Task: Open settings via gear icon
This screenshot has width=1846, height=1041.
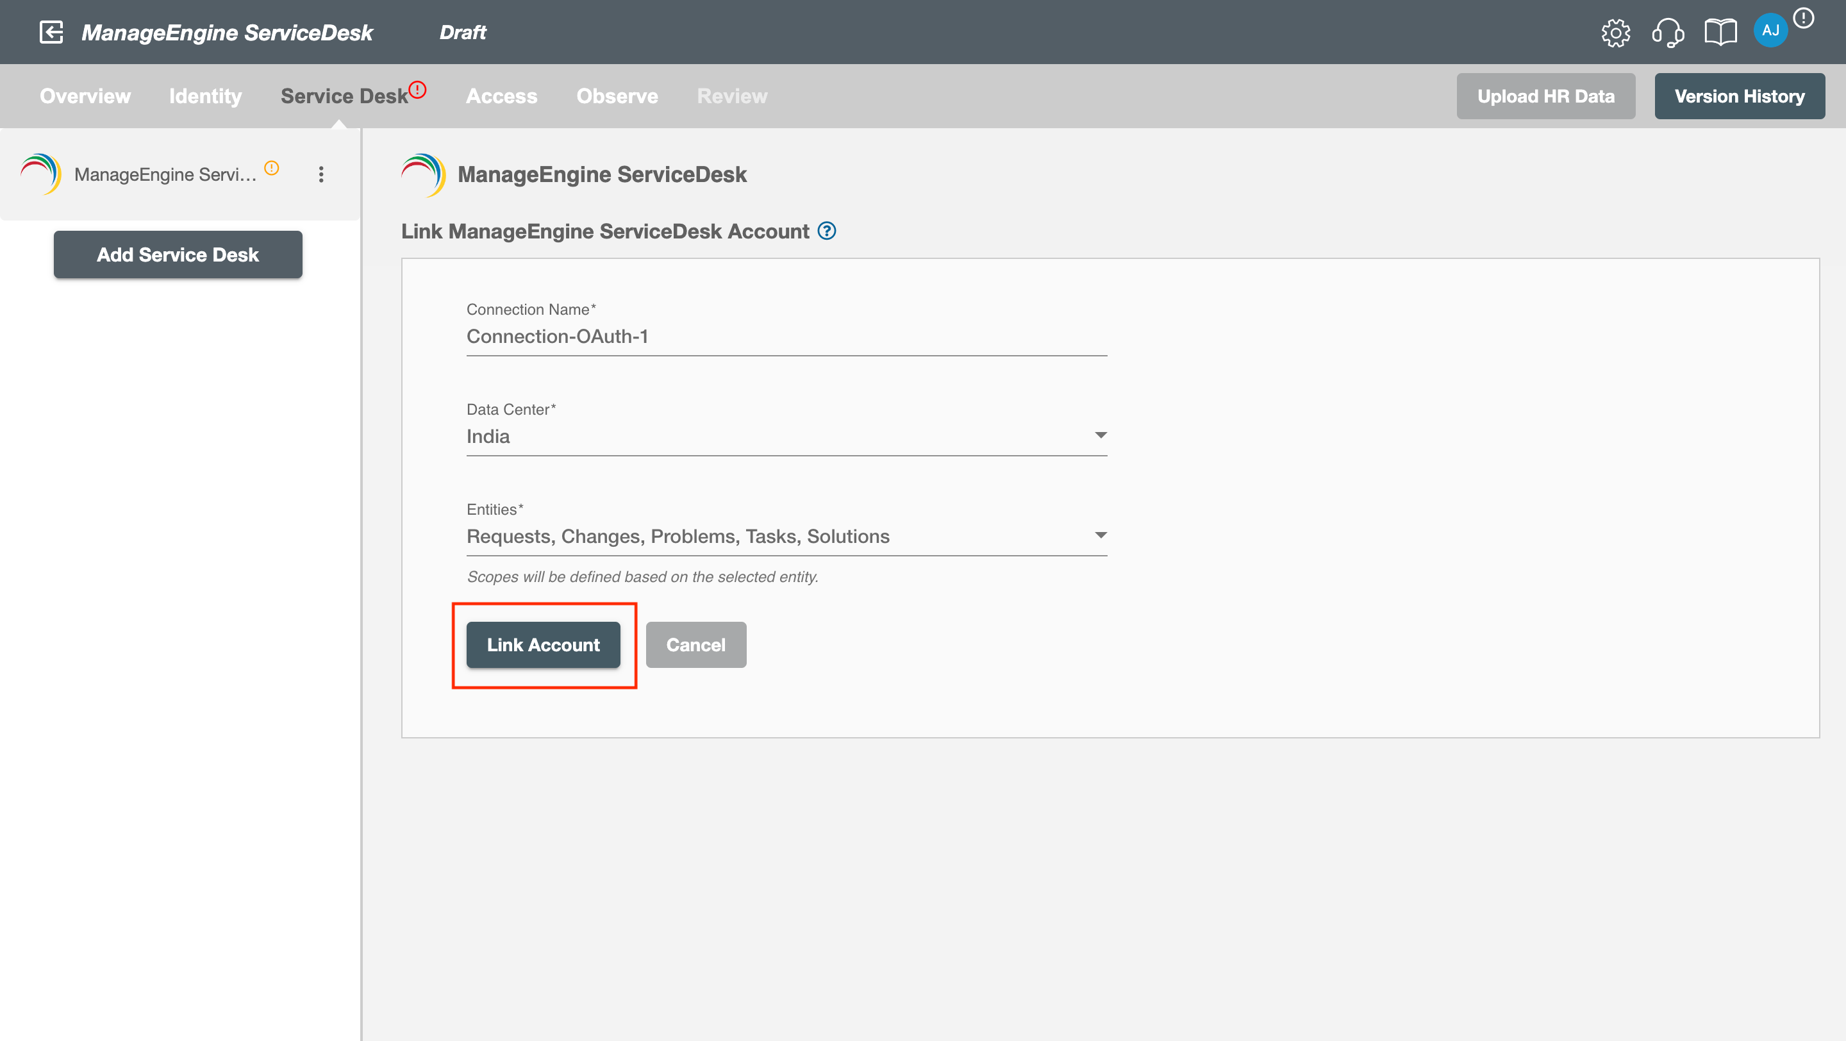Action: 1618,31
